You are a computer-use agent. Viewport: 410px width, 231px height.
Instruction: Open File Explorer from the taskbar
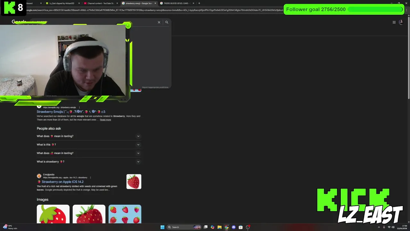coord(219,227)
